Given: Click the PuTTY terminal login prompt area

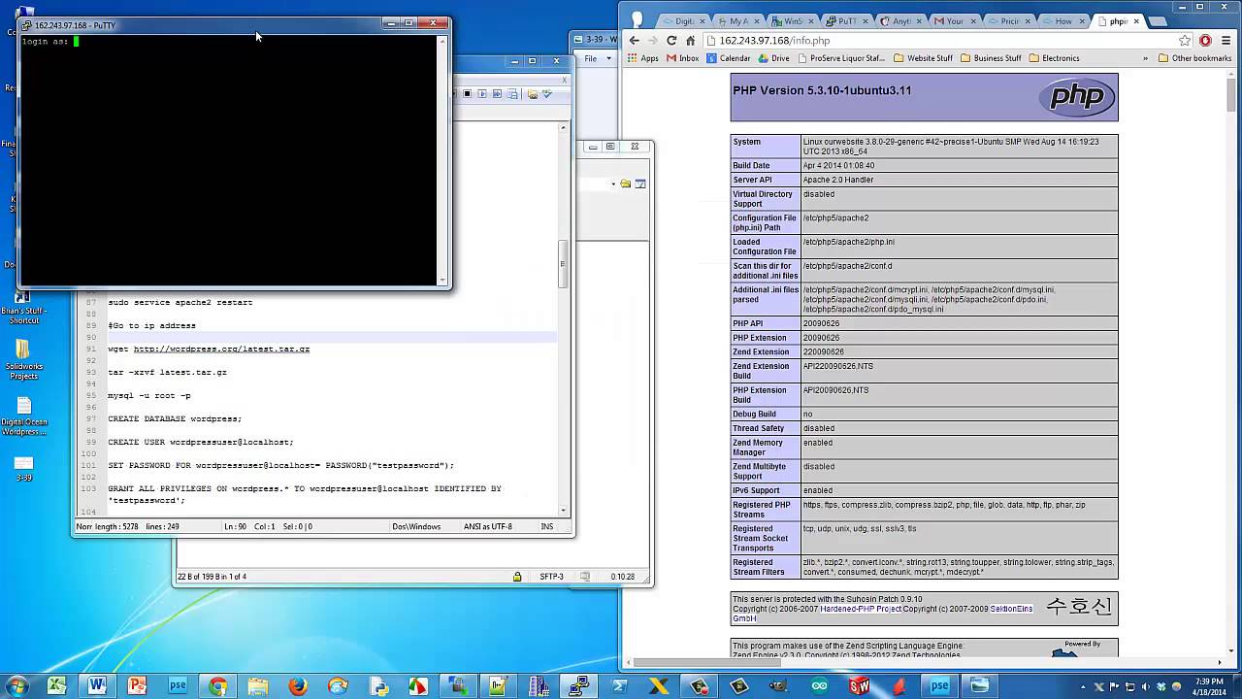Looking at the screenshot, I should pyautogui.click(x=229, y=159).
